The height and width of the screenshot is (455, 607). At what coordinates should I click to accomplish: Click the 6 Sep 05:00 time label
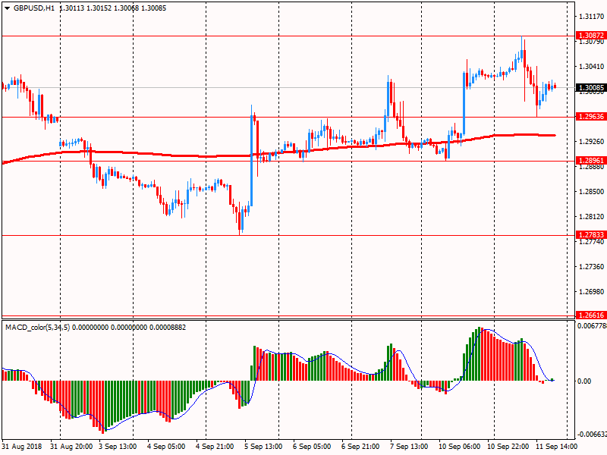pos(312,447)
